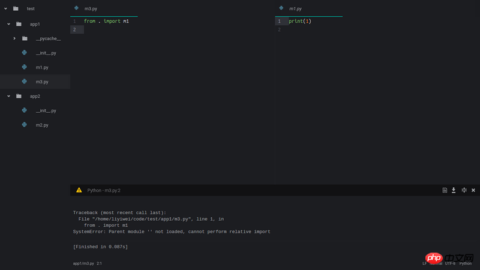Viewport: 480px width, 270px height.
Task: Click the snowflake-shaped icon in output panel header
Action: pyautogui.click(x=464, y=190)
